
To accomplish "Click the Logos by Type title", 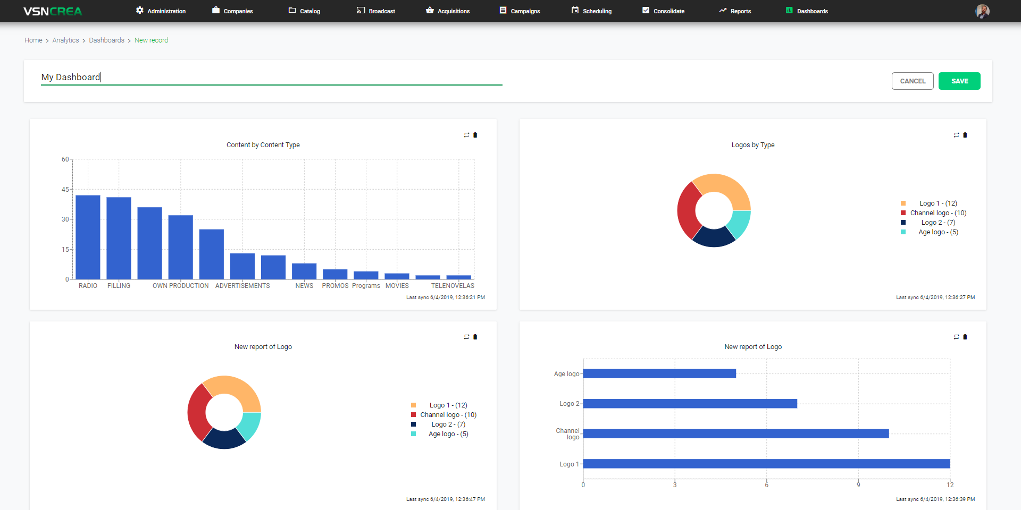I will [753, 145].
